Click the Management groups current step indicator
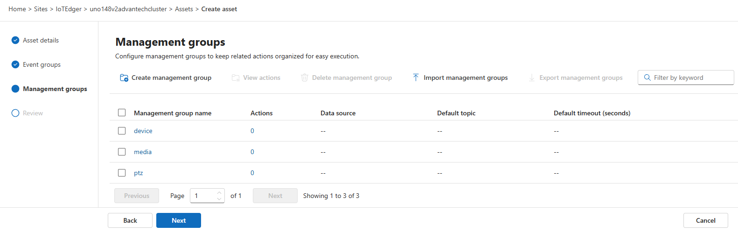 (15, 89)
